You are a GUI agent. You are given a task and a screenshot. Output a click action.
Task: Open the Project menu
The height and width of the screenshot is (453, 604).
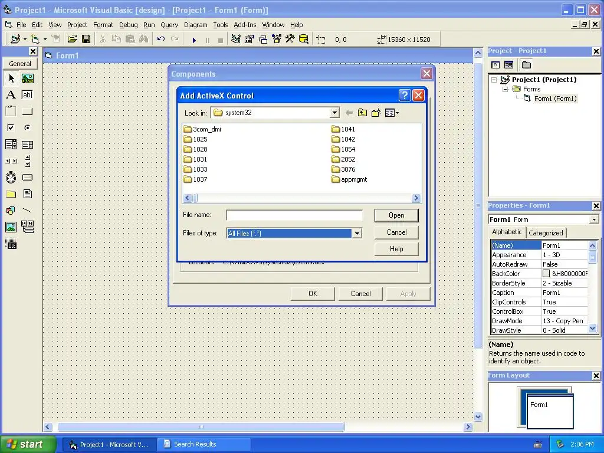pyautogui.click(x=77, y=25)
